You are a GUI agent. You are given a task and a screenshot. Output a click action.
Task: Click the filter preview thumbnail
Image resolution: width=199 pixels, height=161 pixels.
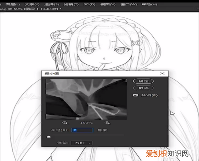point(86,99)
